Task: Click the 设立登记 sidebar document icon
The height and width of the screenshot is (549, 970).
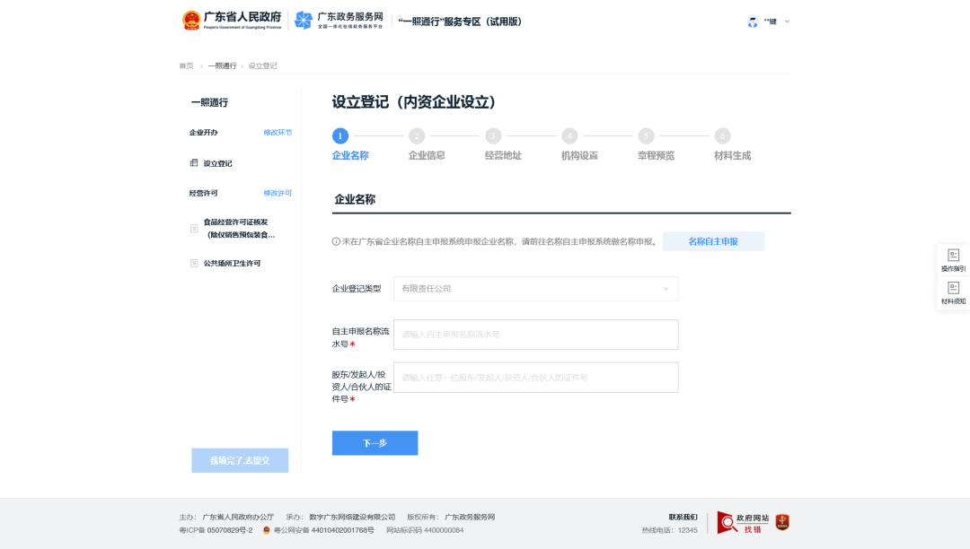Action: [x=191, y=163]
